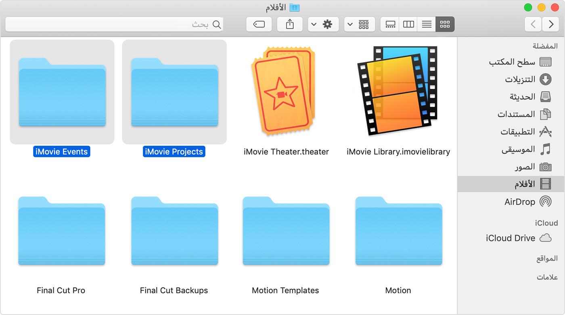This screenshot has width=565, height=315.
Task: Open التطبيقات in the sidebar
Action: coord(511,132)
